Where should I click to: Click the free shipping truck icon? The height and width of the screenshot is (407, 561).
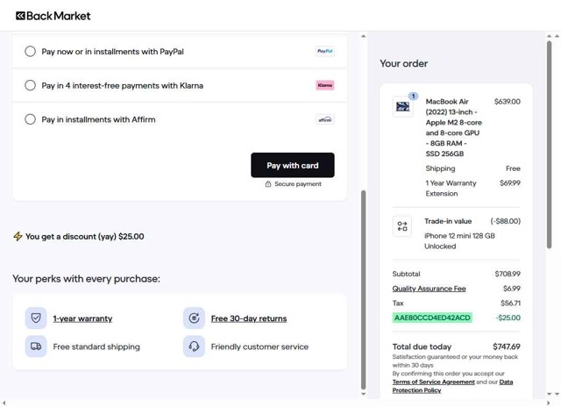36,346
